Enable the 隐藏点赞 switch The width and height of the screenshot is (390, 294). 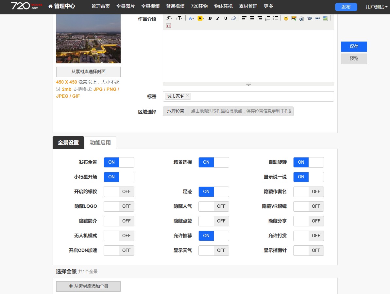pyautogui.click(x=214, y=221)
